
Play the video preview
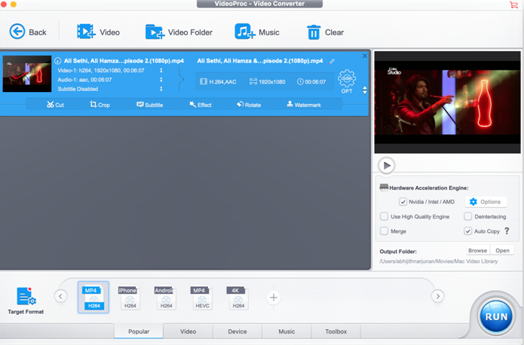[x=386, y=165]
